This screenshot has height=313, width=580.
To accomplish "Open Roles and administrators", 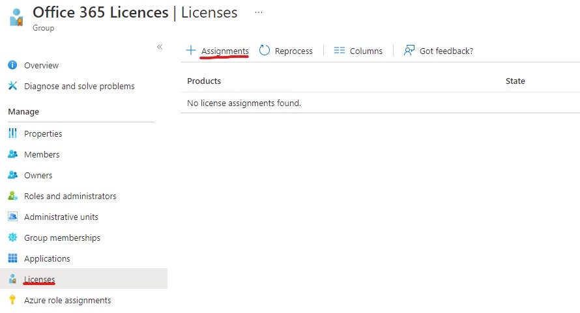I will coord(70,196).
